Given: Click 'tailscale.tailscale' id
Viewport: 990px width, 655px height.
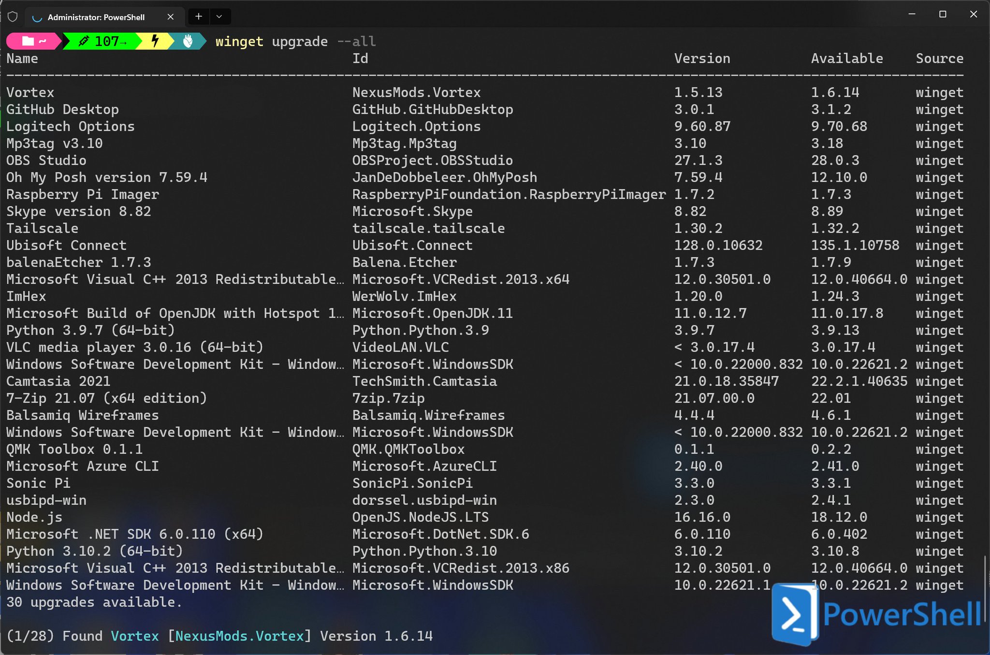Looking at the screenshot, I should 428,229.
